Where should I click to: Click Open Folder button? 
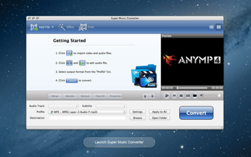point(159,118)
